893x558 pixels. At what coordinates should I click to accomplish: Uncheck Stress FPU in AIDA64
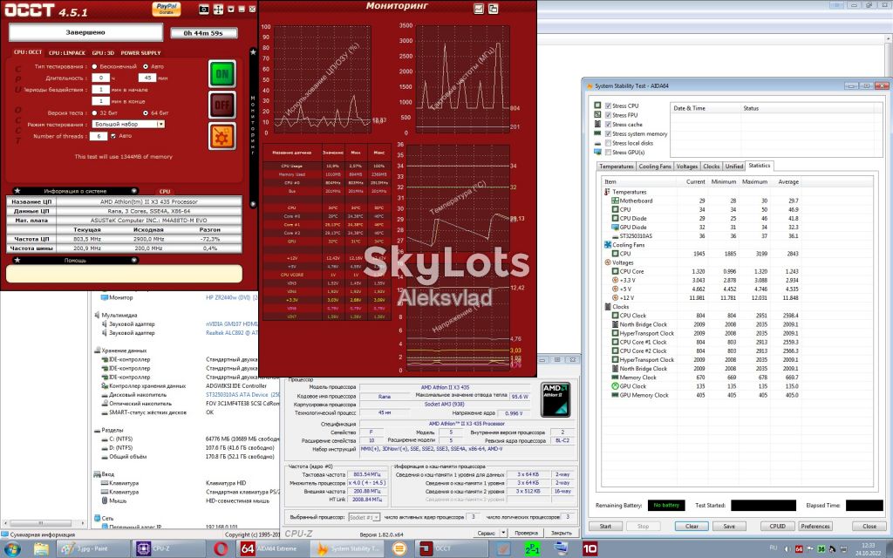608,115
